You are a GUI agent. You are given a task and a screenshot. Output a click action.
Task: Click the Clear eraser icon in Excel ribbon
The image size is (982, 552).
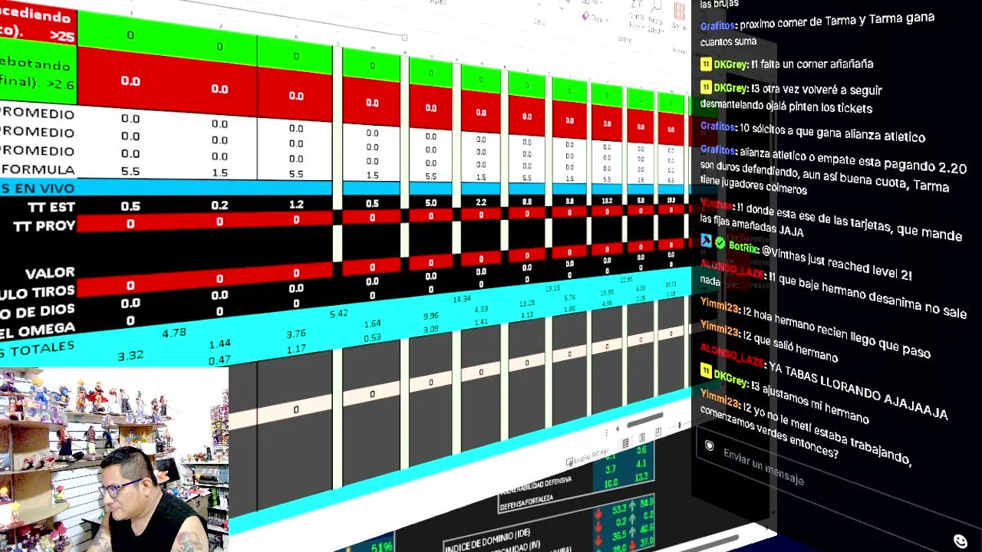coord(586,16)
